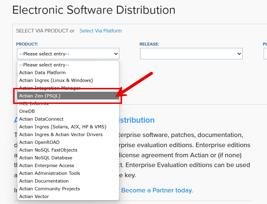Pick Actian Ingres (Linux & Windows)
Image resolution: width=267 pixels, height=204 pixels.
point(68,80)
